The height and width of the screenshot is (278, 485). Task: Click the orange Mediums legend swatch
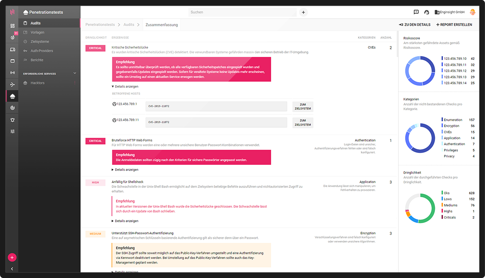442,205
